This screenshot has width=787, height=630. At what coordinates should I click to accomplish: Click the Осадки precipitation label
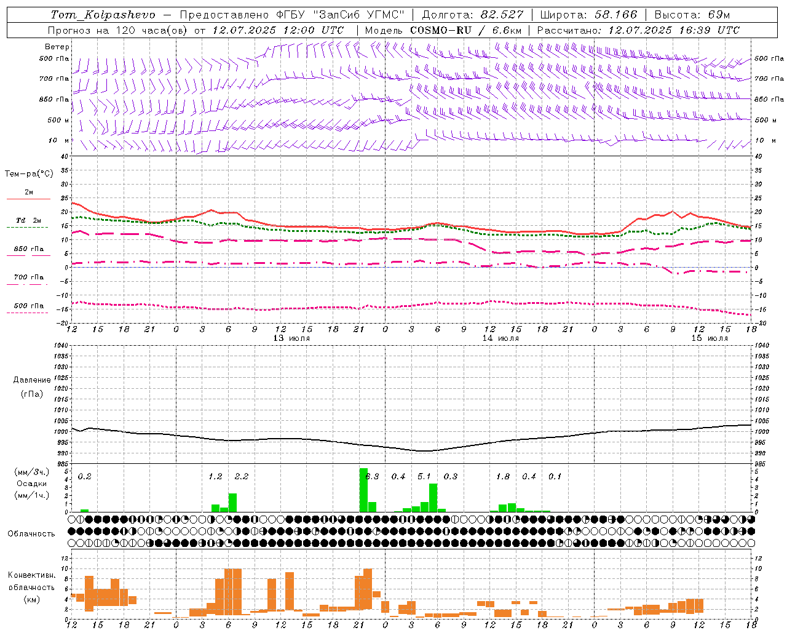[31, 484]
